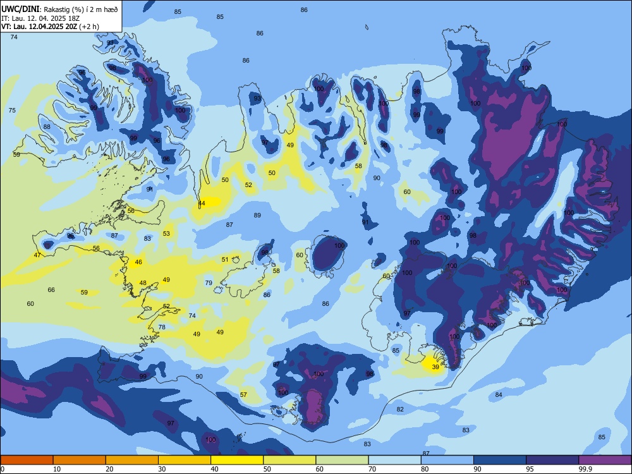Click the medium blue 80–90 legend swatch
Image resolution: width=632 pixels, height=474 pixels.
click(447, 460)
